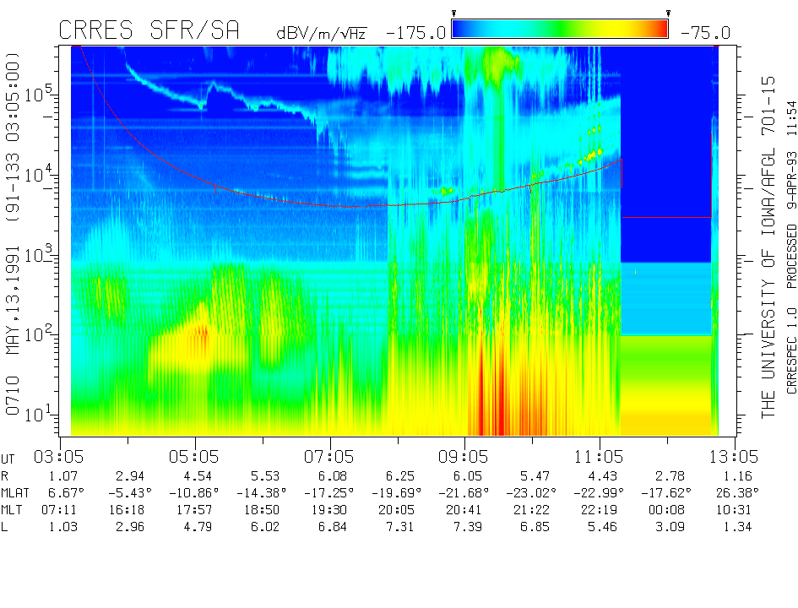The image size is (798, 608).
Task: Select the 11:05 time tick label
Action: (x=600, y=455)
